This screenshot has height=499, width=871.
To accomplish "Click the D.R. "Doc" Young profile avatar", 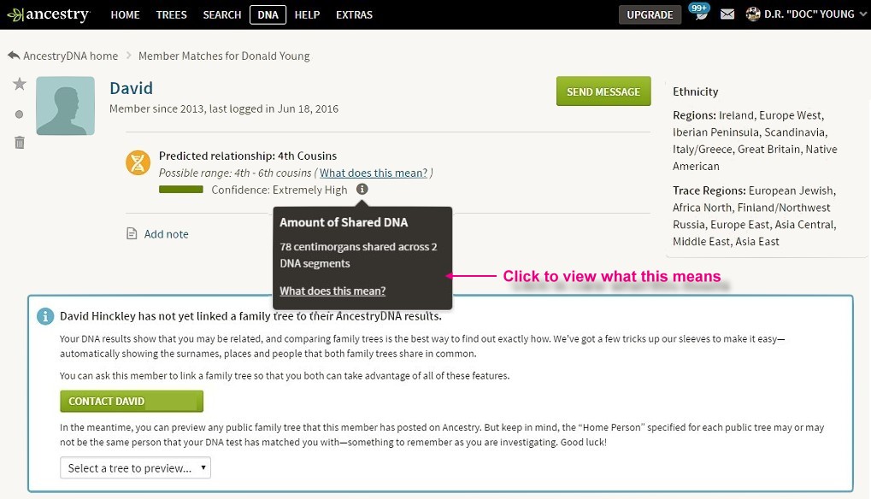I will (753, 15).
